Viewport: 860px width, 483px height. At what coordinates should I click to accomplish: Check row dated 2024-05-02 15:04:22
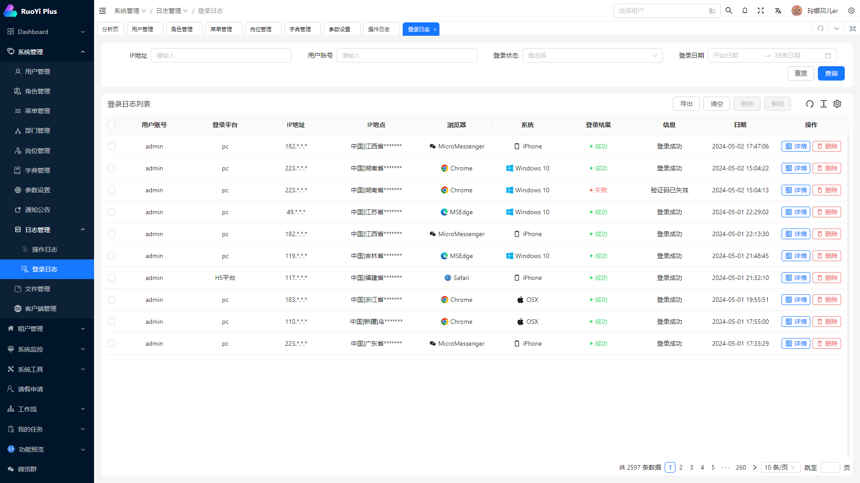[112, 168]
